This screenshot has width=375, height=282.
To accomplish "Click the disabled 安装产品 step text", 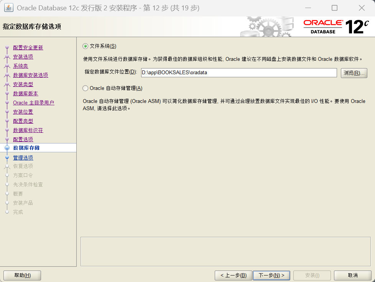I will tap(23, 203).
